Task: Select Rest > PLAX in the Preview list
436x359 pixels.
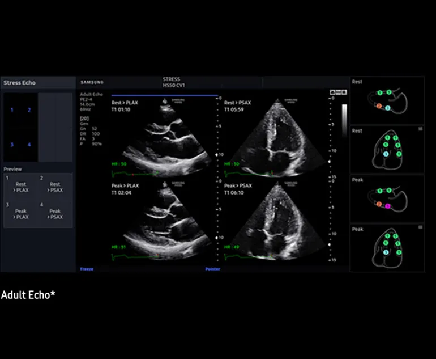Action: (21, 187)
